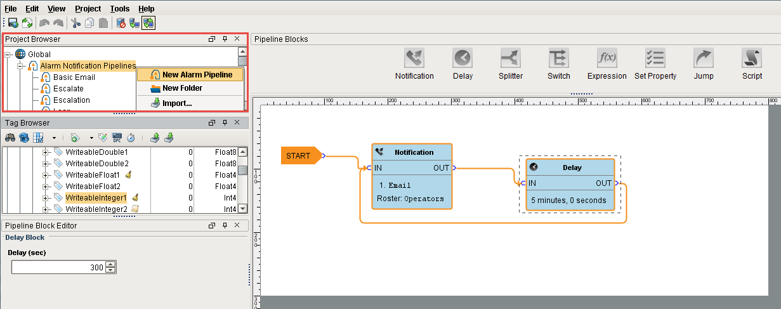This screenshot has height=309, width=781.
Task: Decrease Delay seconds with down stepper
Action: [110, 271]
